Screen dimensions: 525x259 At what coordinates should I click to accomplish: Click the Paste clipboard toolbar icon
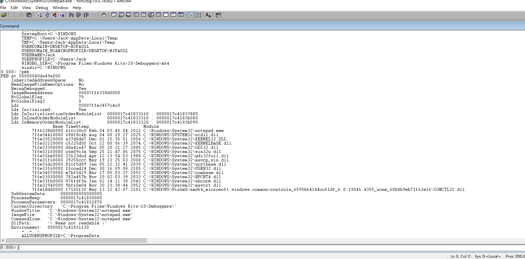[x=29, y=15]
